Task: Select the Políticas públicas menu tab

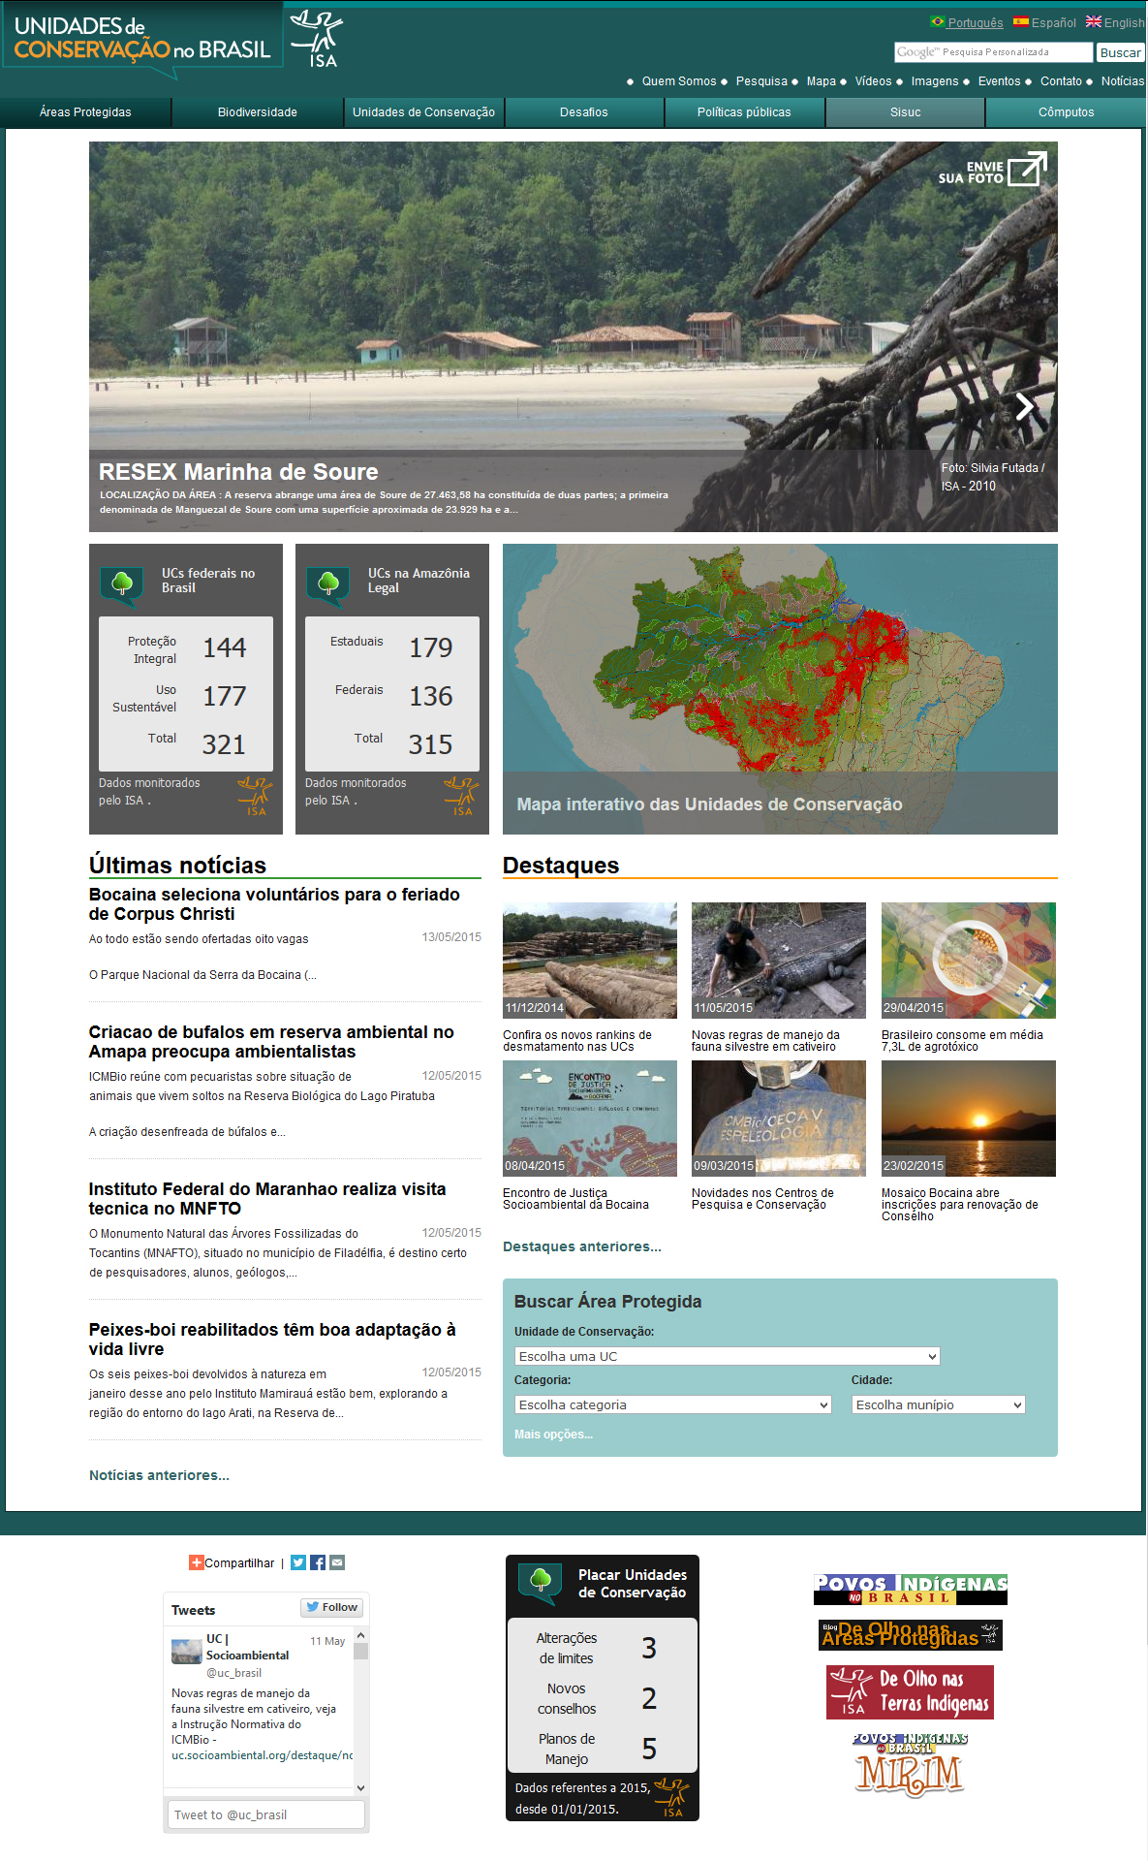Action: pos(744,112)
